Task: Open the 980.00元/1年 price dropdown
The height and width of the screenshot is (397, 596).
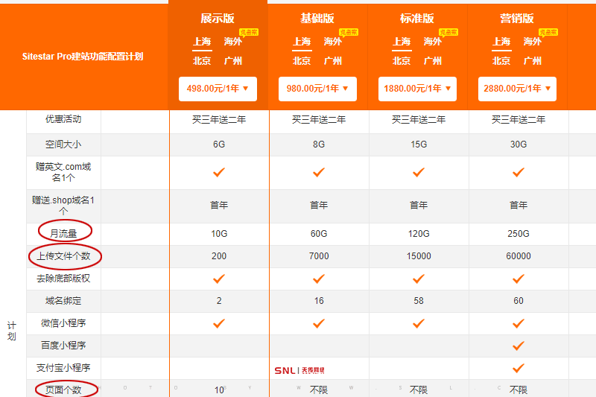Action: point(317,89)
